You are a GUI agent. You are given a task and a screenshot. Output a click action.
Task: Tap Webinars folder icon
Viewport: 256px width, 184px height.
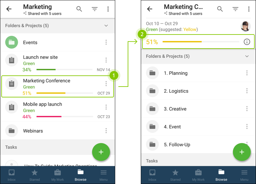tap(12, 131)
